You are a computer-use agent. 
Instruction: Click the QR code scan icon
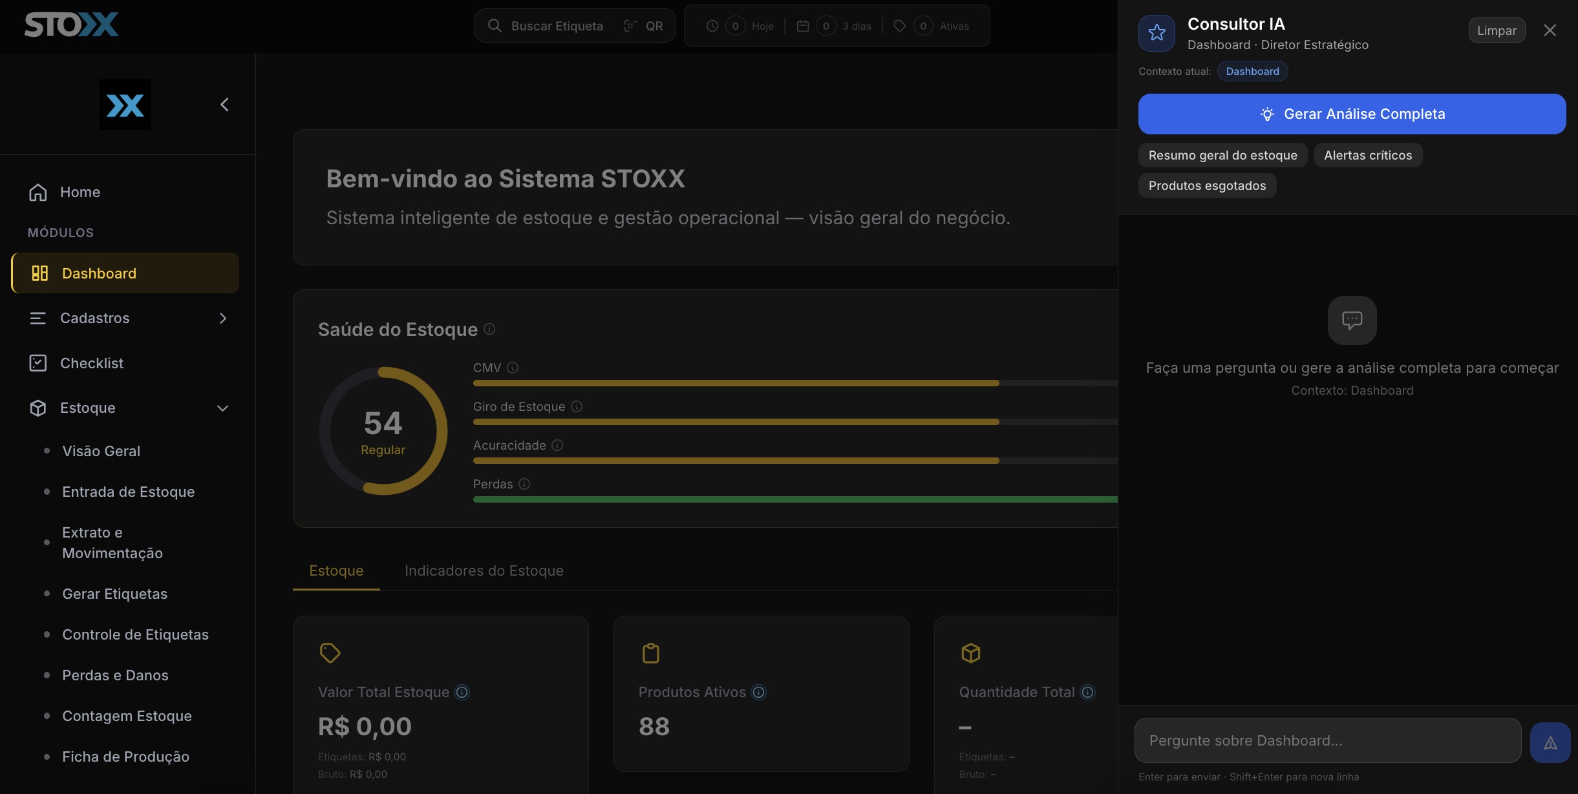[x=630, y=26]
